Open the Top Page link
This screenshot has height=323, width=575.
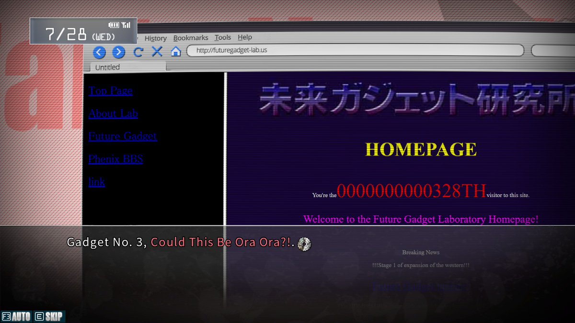pyautogui.click(x=111, y=90)
